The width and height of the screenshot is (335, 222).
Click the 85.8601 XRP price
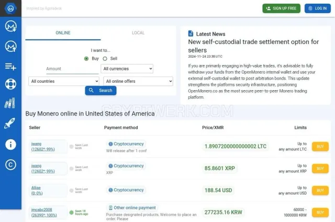tap(220, 169)
